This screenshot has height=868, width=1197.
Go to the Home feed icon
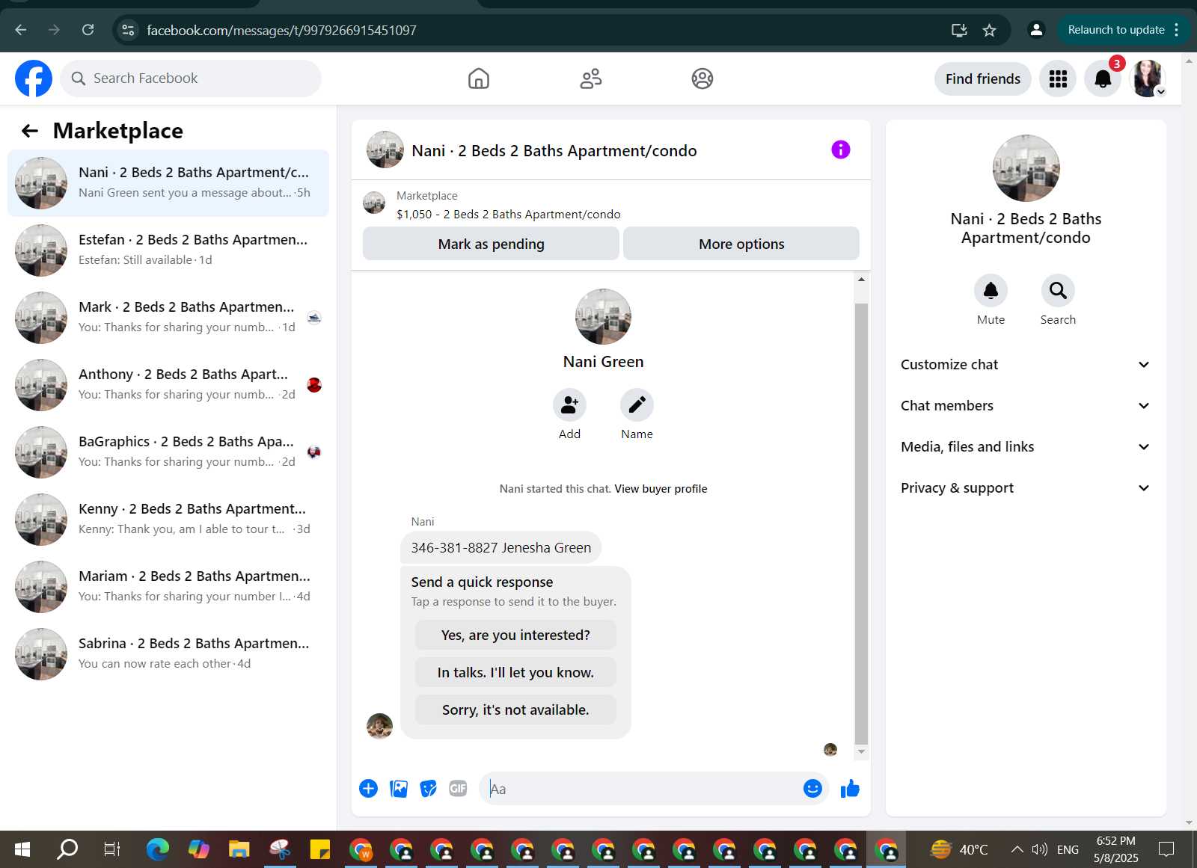coord(479,79)
